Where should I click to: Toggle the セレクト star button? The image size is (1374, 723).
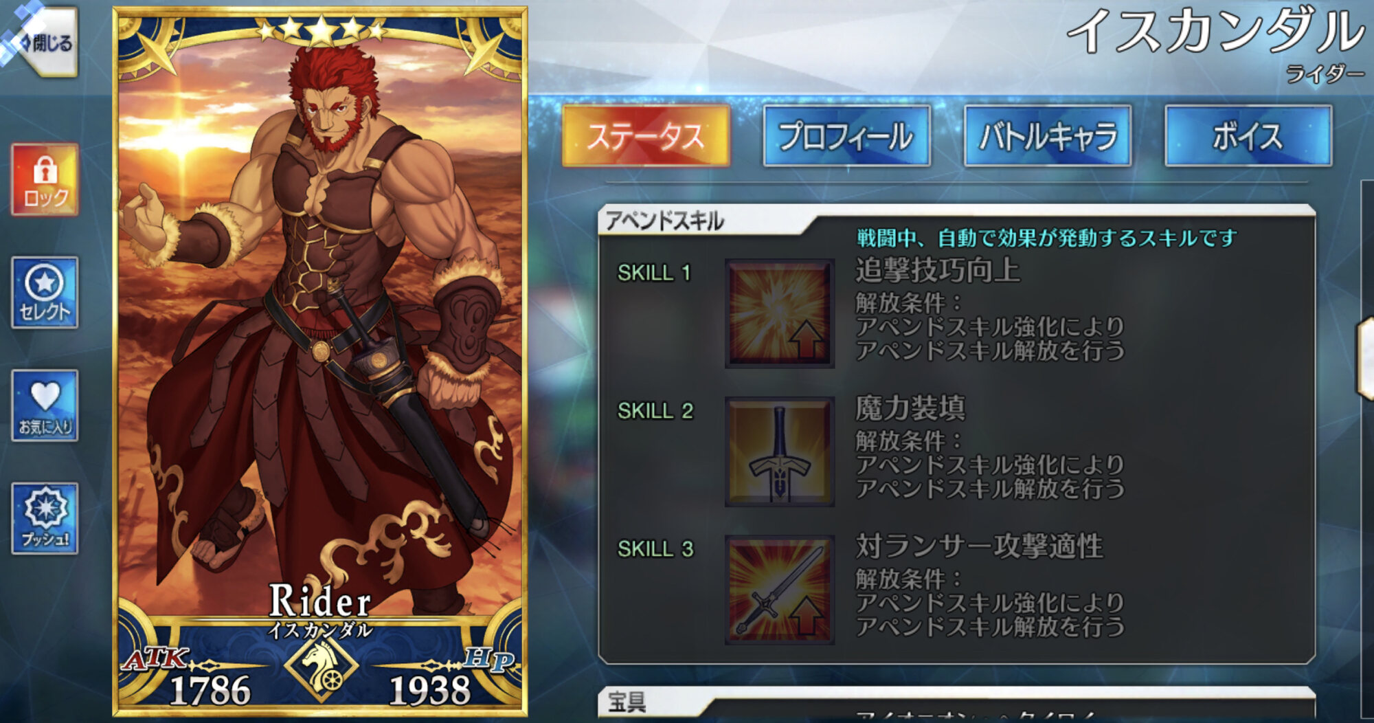tap(45, 293)
